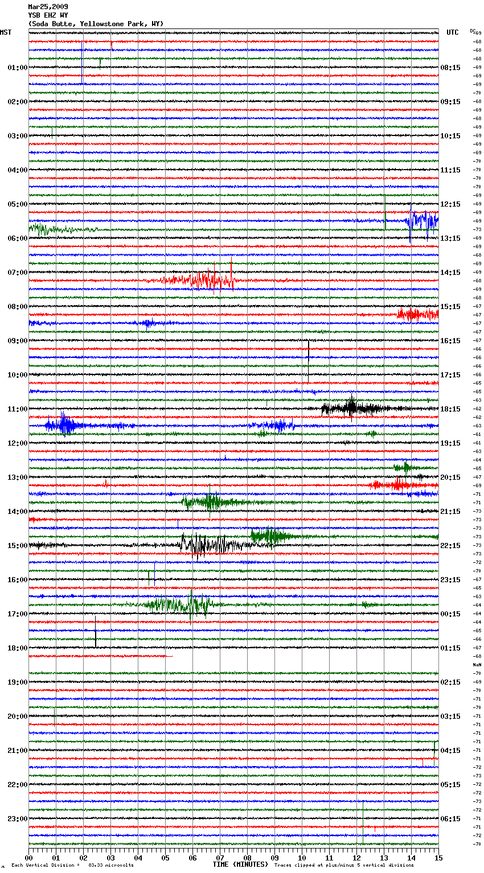The height and width of the screenshot is (873, 484).
Task: Click the 10:15 UTC time label
Action: coord(450,136)
